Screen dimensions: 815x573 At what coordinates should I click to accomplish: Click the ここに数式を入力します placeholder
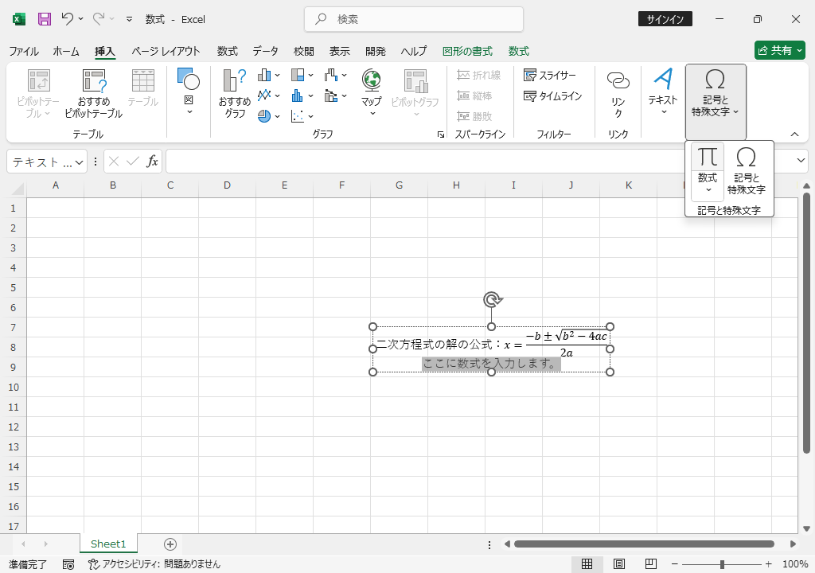point(491,363)
